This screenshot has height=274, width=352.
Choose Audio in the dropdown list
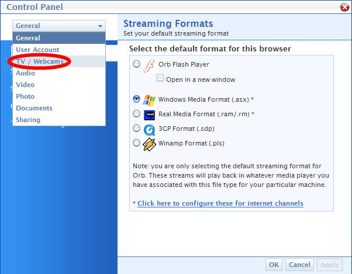tap(59, 73)
